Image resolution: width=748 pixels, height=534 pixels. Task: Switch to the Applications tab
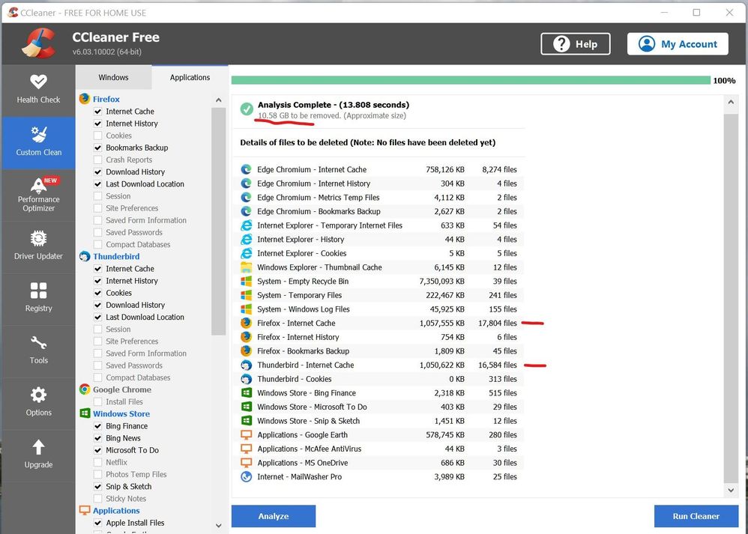(190, 77)
